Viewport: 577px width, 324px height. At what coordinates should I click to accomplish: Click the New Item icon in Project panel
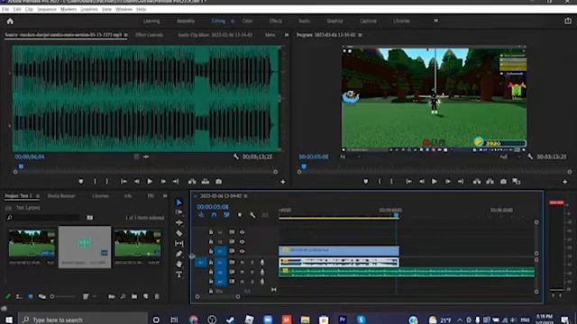pos(146,296)
